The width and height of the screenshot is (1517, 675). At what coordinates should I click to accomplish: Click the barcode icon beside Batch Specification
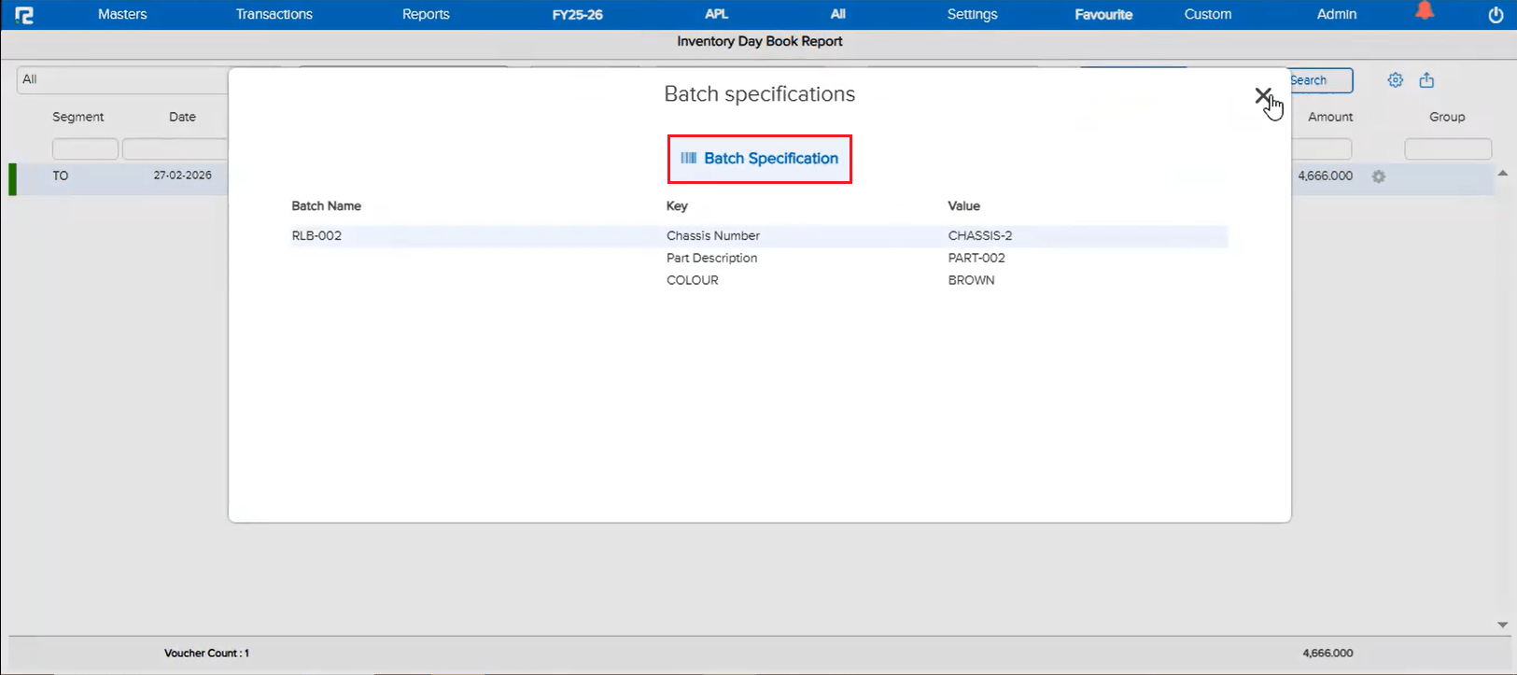pos(689,159)
